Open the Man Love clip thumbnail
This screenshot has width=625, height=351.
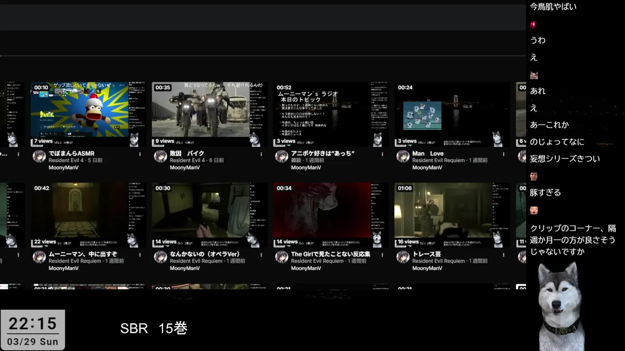[452, 114]
